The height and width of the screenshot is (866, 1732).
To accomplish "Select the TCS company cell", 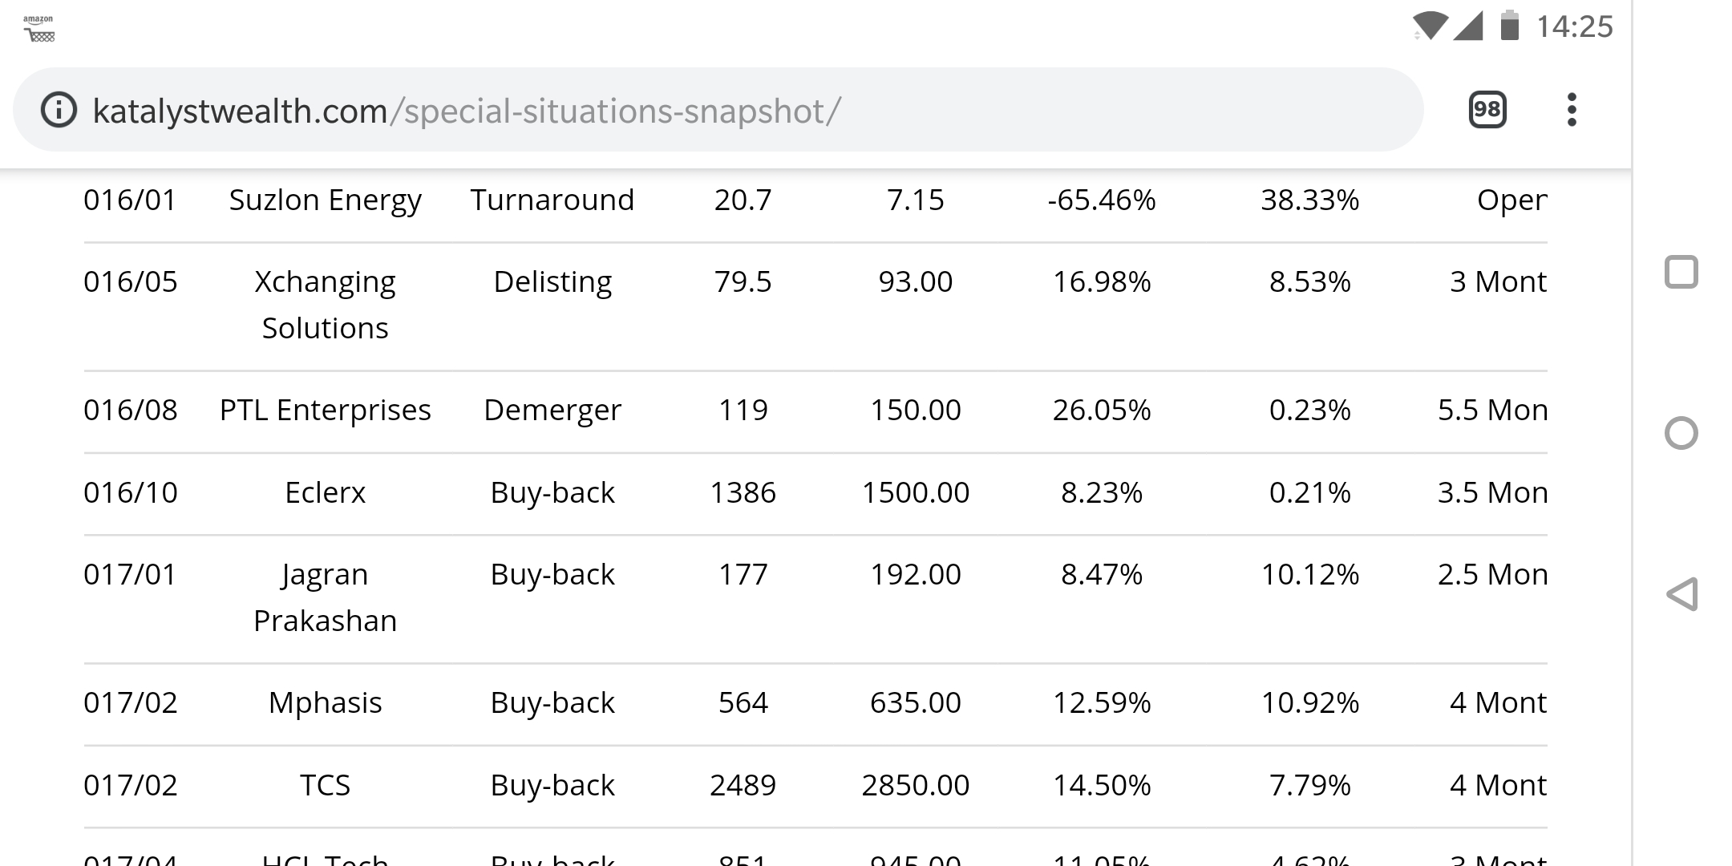I will click(325, 785).
